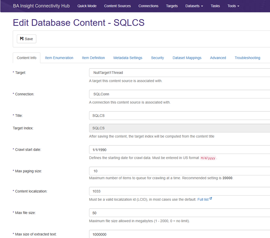270x238 pixels.
Task: Click the Save button
Action: [27, 39]
